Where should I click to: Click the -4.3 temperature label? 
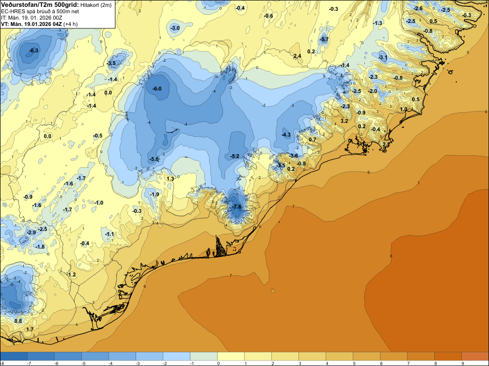click(x=286, y=135)
